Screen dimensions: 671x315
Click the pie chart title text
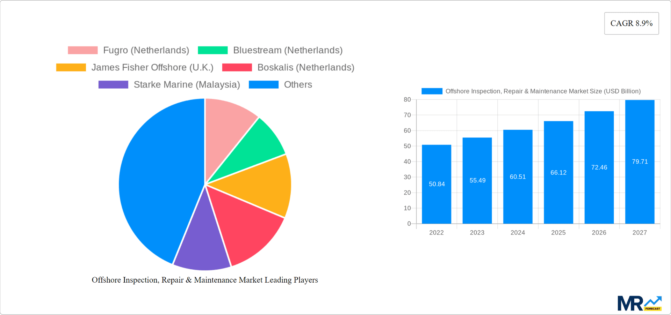click(205, 280)
